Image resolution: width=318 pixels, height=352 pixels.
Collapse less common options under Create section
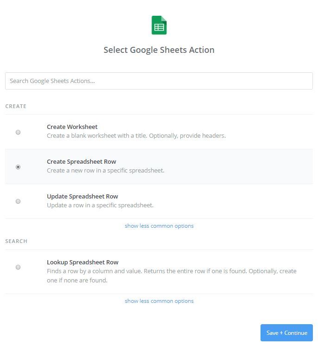pos(159,226)
